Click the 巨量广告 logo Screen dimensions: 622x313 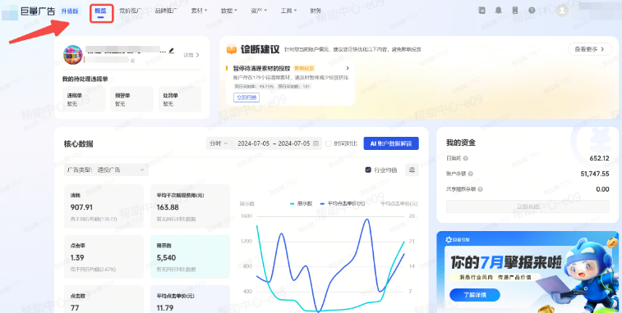coord(38,11)
